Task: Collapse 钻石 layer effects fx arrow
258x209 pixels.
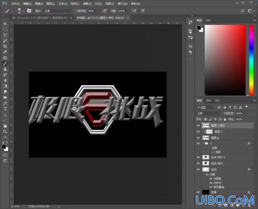Action: pos(253,170)
